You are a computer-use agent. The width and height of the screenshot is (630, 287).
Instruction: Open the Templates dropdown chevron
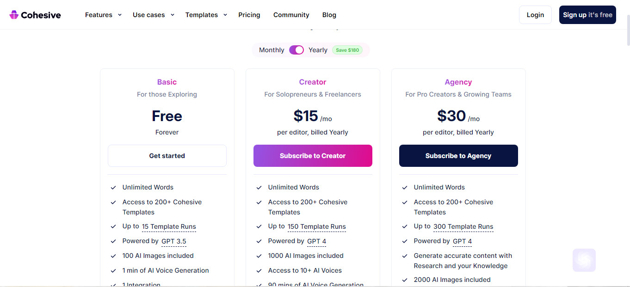pos(225,15)
